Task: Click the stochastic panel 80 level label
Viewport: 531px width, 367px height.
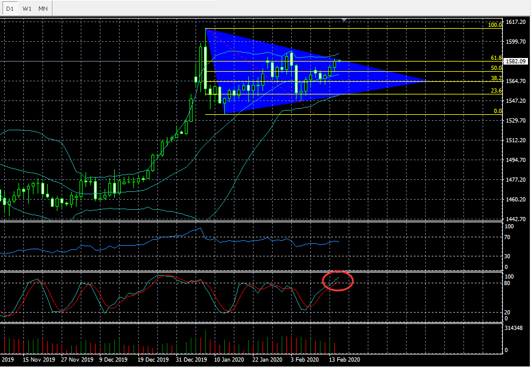Action: (507, 283)
